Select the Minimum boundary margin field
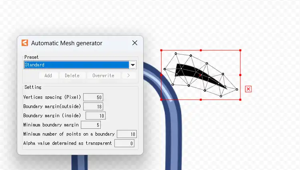 pyautogui.click(x=91, y=125)
